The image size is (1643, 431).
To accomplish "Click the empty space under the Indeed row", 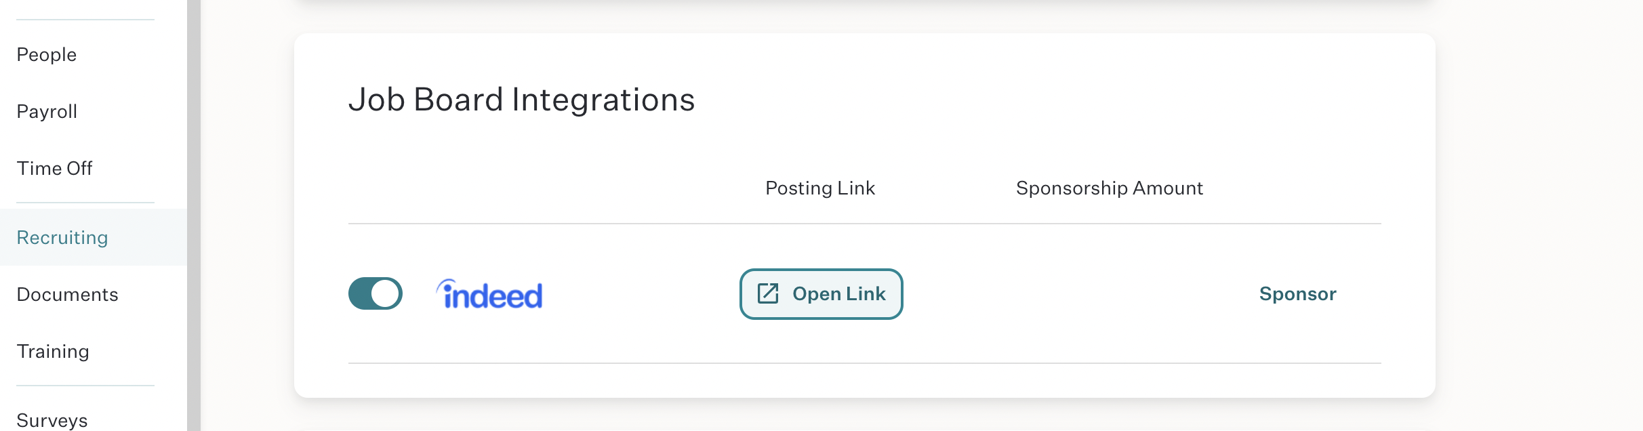I will coord(865,380).
